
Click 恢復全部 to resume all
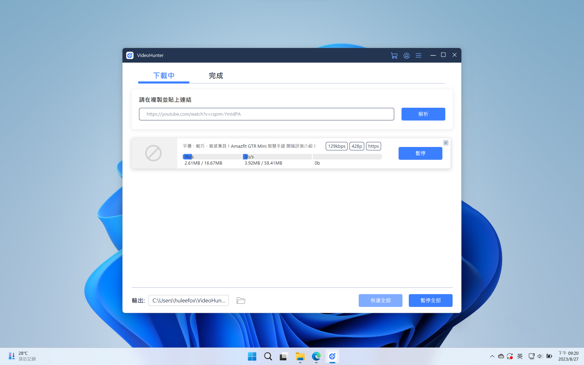[380, 300]
